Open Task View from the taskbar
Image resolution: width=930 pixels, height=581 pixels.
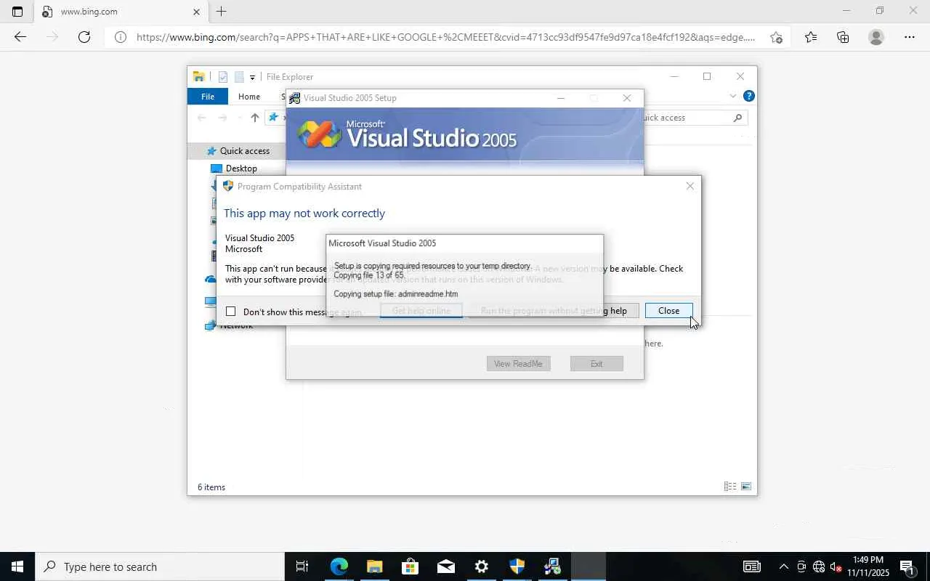click(302, 566)
